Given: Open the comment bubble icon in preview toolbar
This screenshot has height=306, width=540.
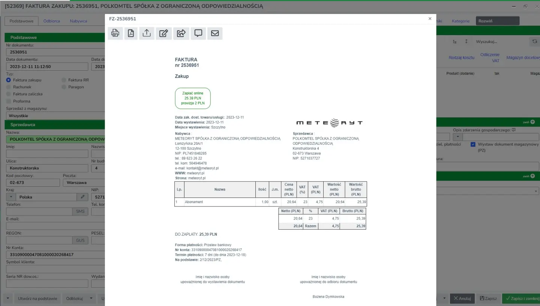Looking at the screenshot, I should 198,33.
